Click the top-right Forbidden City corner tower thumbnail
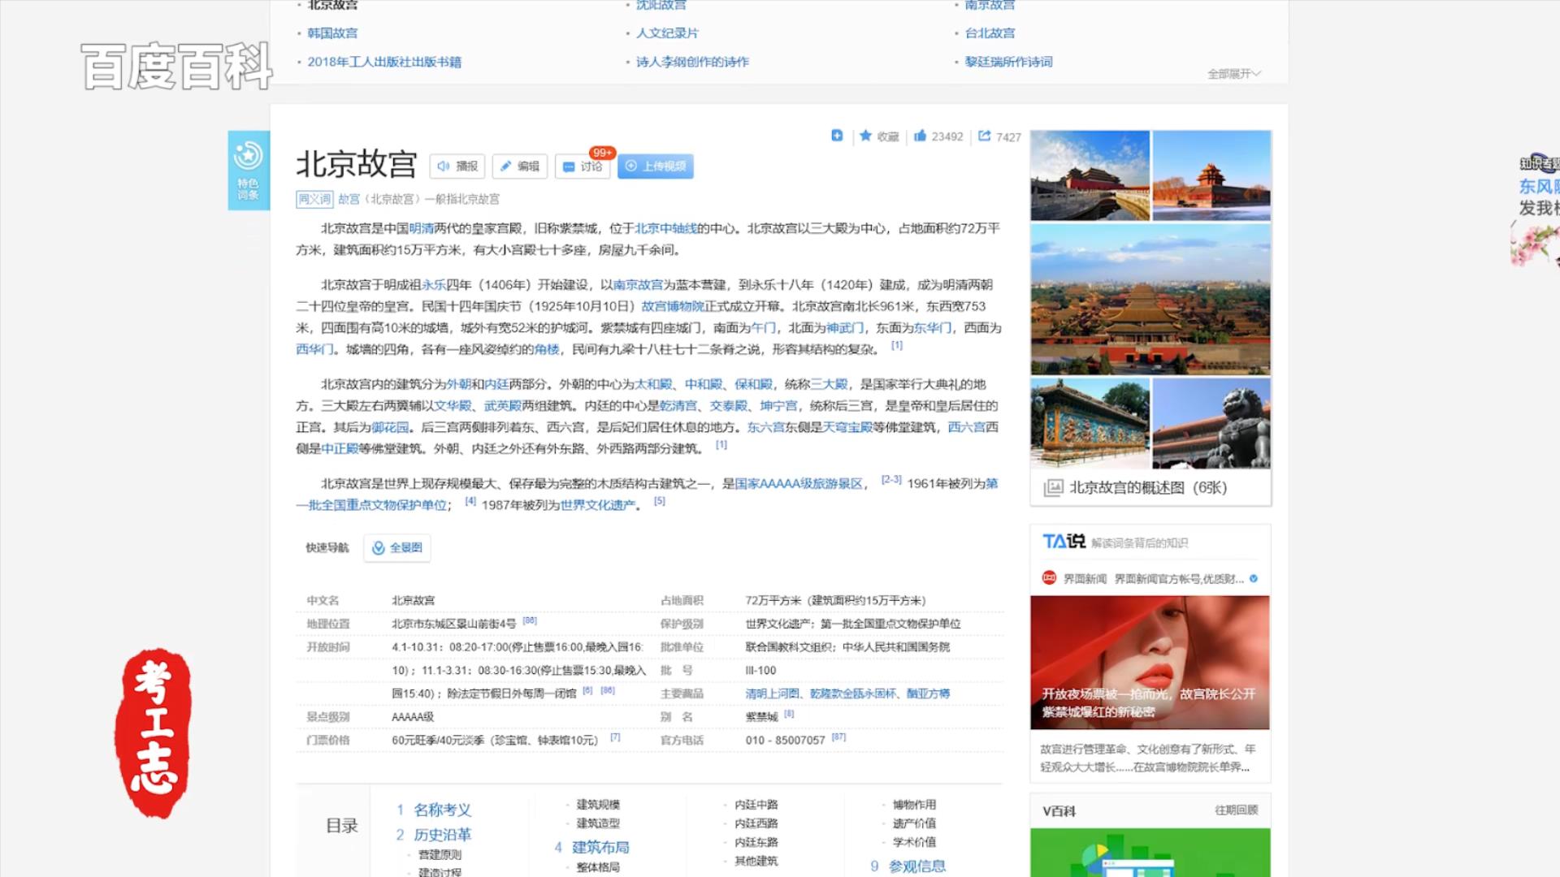 click(x=1212, y=174)
